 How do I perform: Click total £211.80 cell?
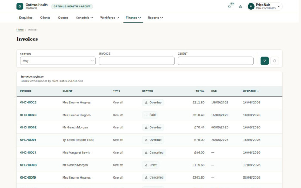point(198,103)
